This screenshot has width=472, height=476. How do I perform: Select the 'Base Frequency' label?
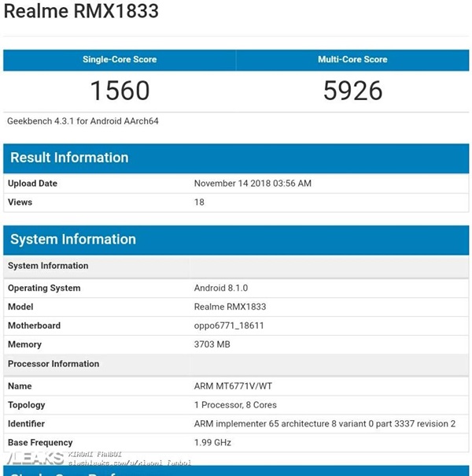[x=40, y=443]
